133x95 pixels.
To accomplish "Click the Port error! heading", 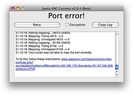I will click(x=66, y=16).
